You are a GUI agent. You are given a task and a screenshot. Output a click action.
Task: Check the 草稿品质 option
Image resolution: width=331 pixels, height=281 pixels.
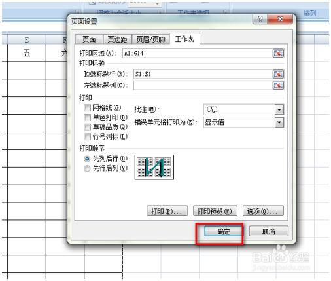pos(87,127)
